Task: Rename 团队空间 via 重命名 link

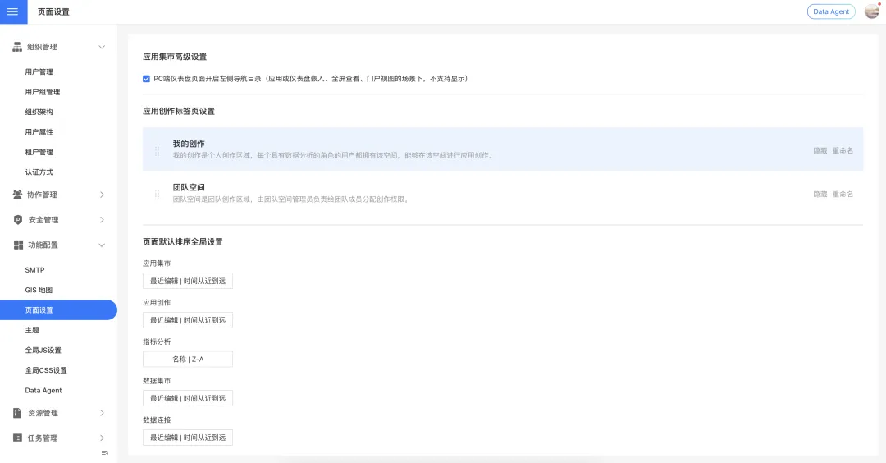Action: [843, 194]
